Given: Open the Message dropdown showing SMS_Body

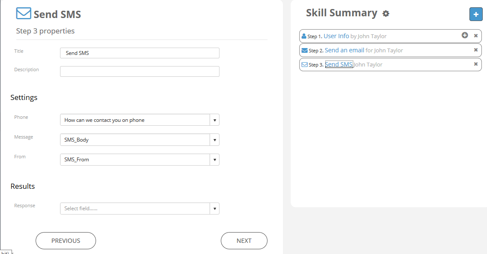Looking at the screenshot, I should pos(140,140).
